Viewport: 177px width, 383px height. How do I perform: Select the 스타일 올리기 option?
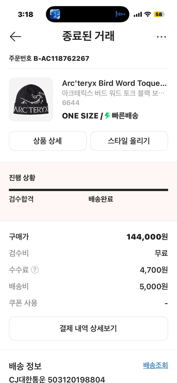click(x=129, y=141)
